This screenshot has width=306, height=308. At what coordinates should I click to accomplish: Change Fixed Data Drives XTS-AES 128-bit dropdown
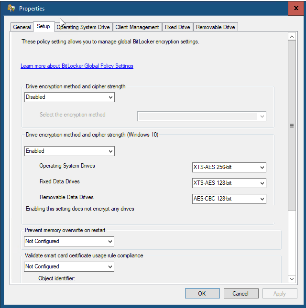tap(229, 183)
